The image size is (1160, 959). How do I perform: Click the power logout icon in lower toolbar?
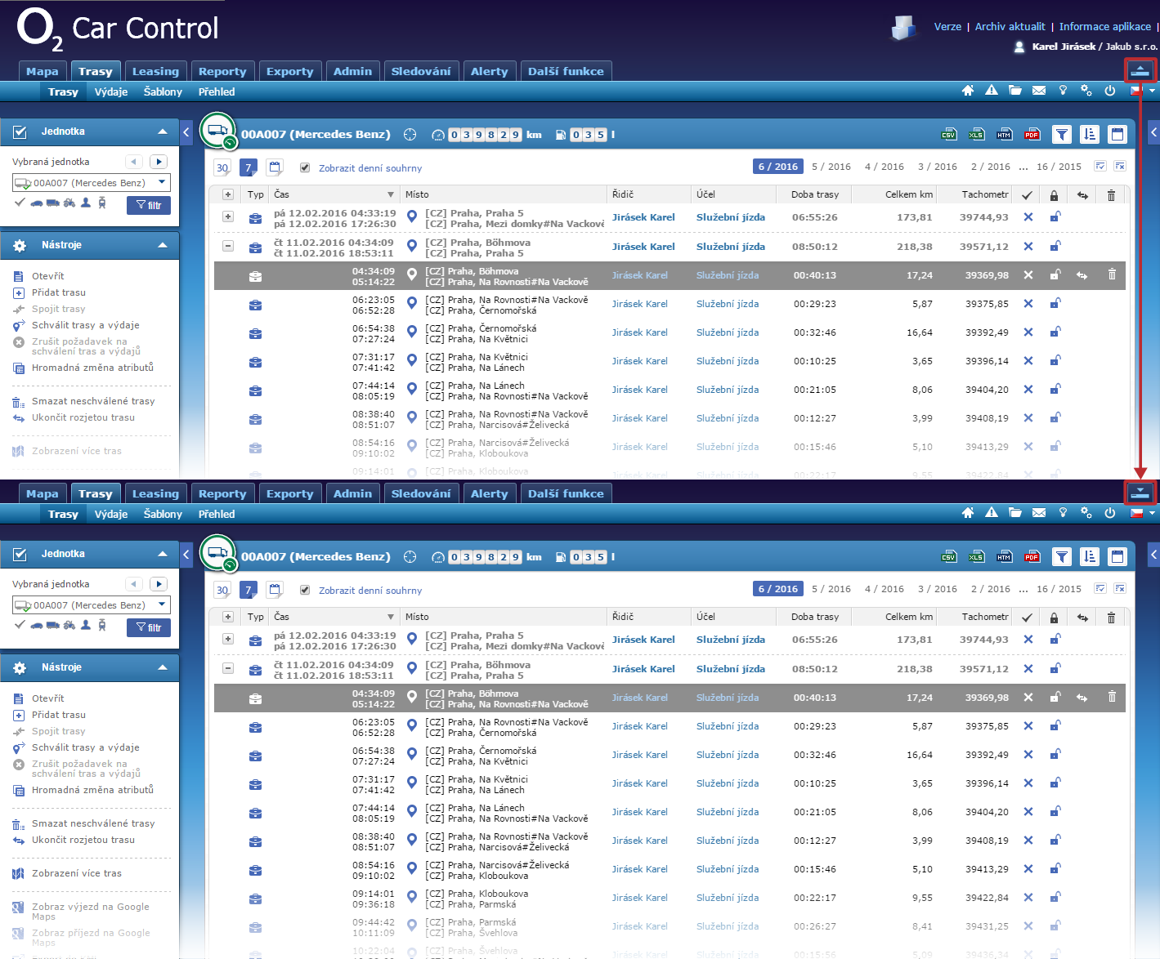point(1110,513)
